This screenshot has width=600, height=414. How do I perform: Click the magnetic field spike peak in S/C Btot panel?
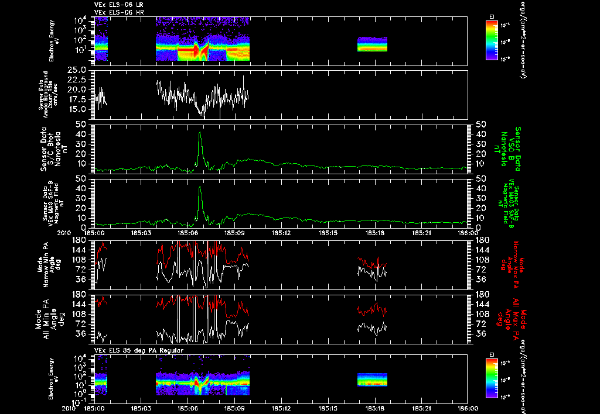point(200,133)
